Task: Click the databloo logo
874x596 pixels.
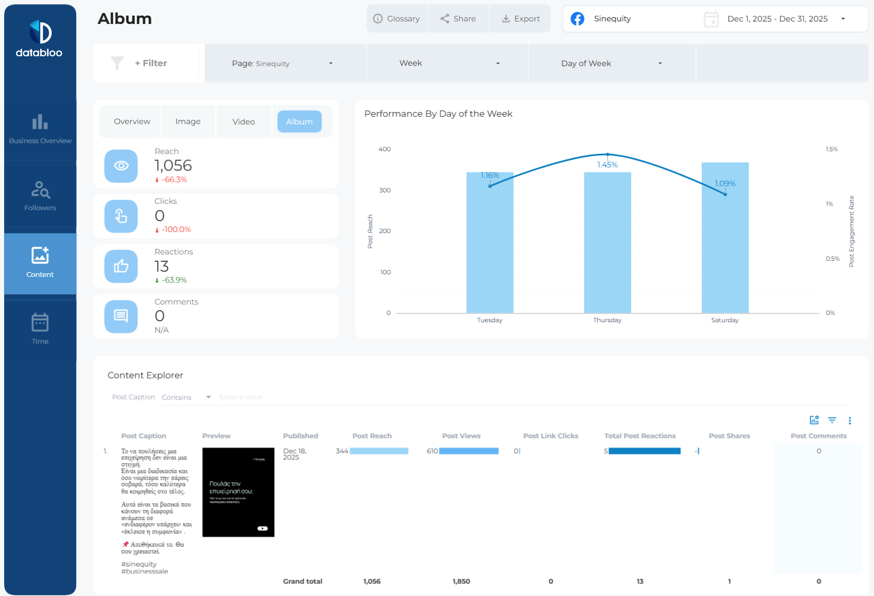Action: [x=40, y=40]
